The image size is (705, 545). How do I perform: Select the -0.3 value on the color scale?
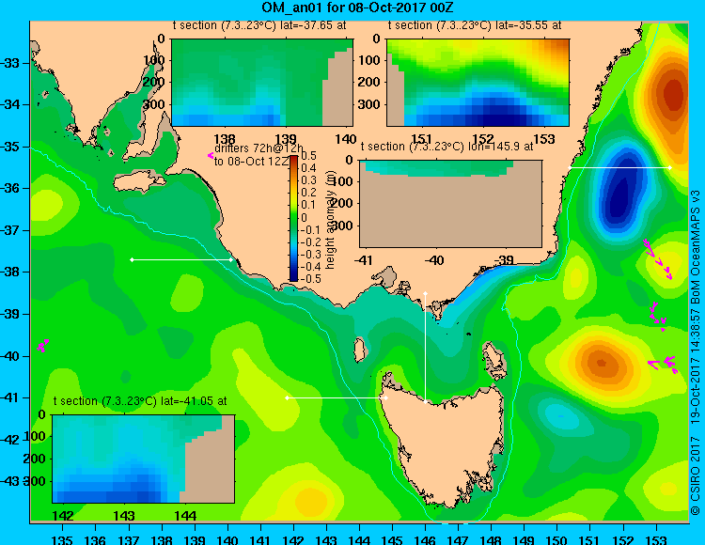(x=311, y=255)
